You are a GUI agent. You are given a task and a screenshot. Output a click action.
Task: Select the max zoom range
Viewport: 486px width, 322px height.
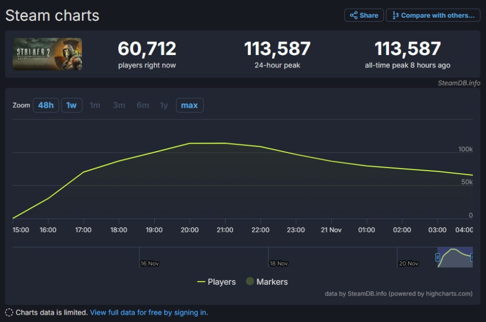(x=190, y=105)
